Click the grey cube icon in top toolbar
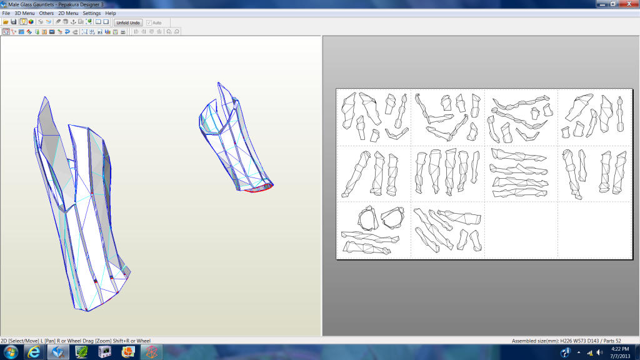This screenshot has height=360, width=640. pos(41,22)
